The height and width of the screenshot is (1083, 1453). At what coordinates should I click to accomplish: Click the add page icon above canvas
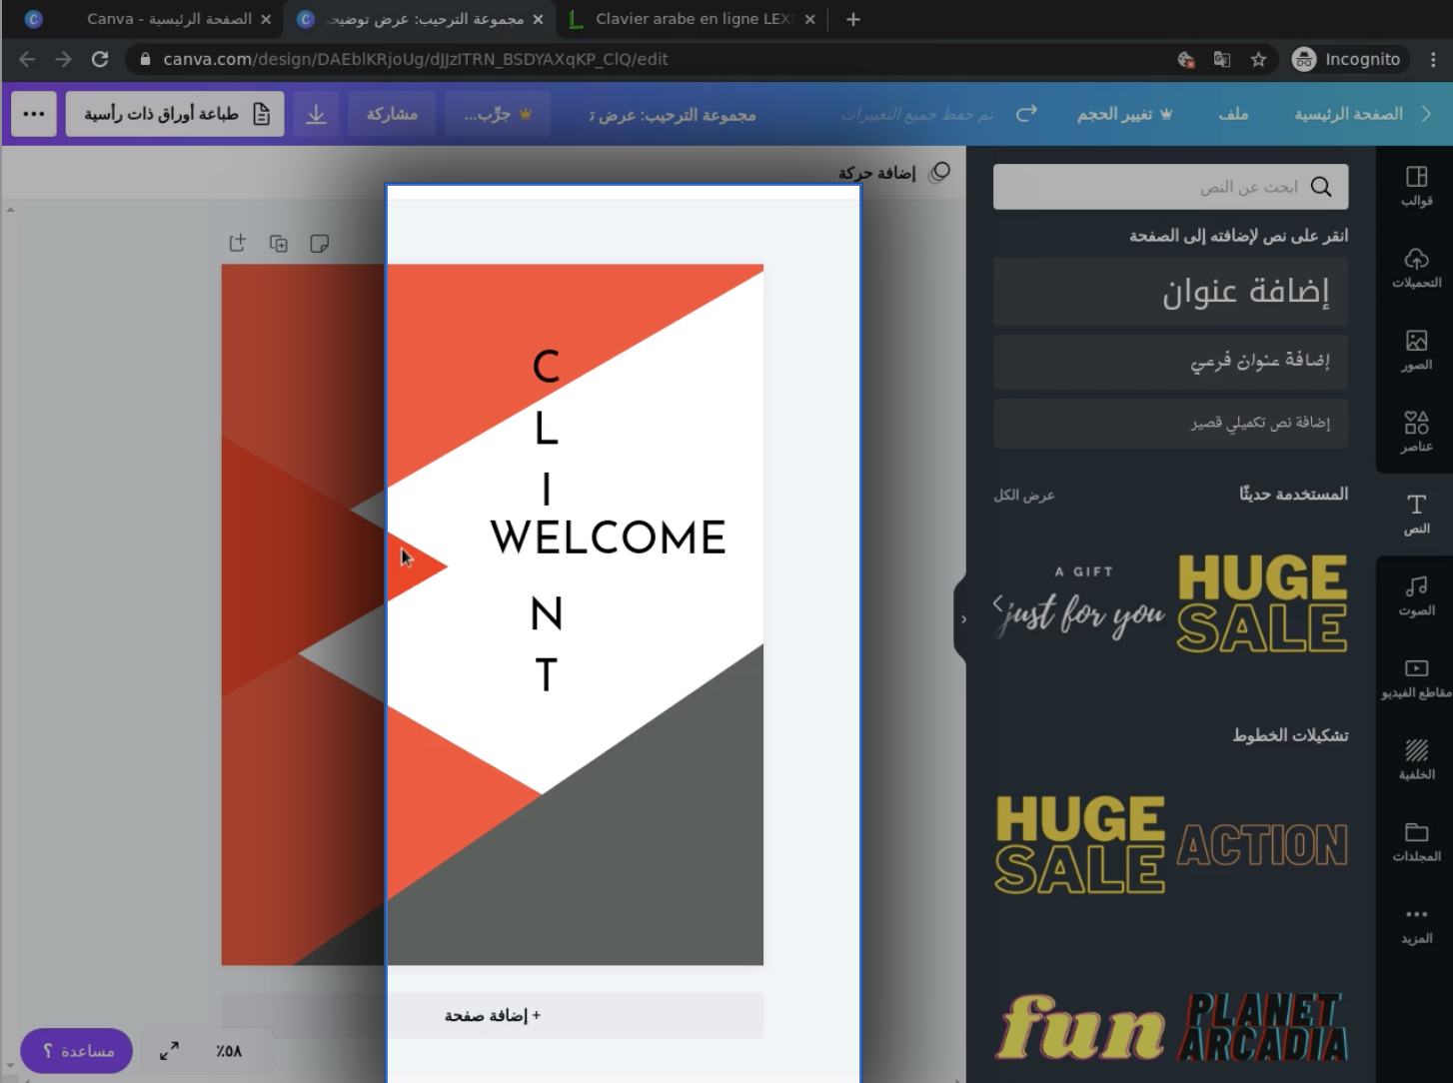coord(237,243)
